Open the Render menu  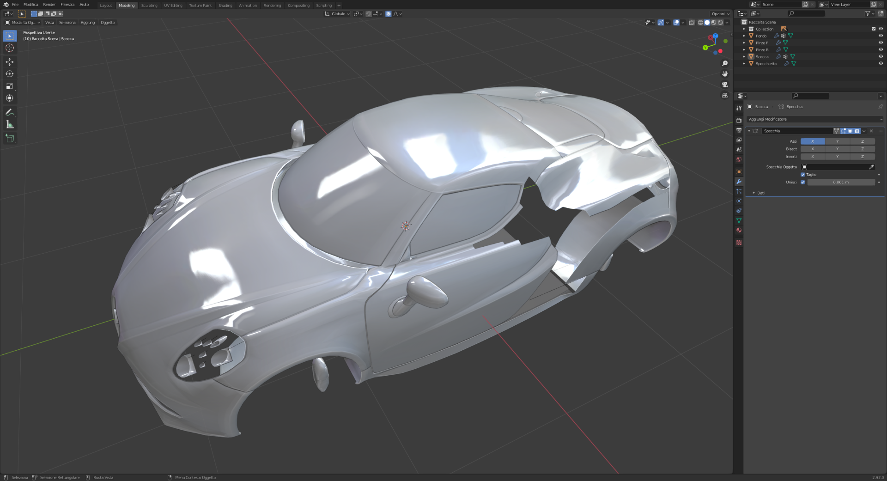(49, 5)
